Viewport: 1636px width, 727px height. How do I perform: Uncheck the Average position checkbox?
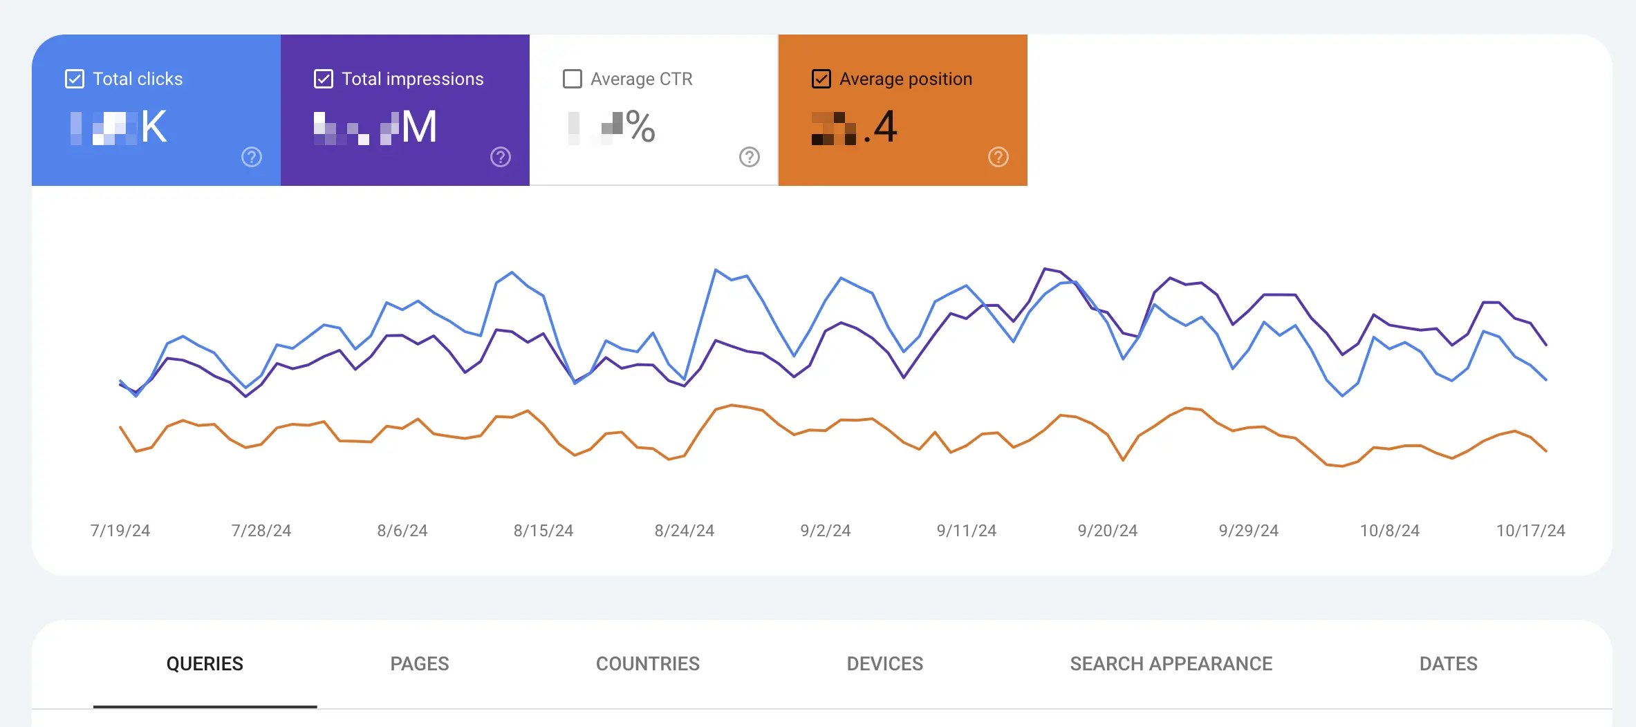click(x=821, y=79)
